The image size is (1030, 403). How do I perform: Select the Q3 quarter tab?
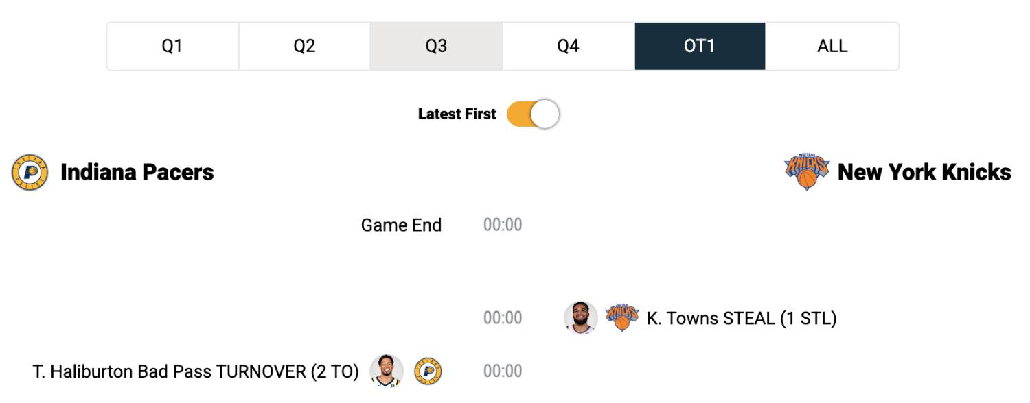click(x=436, y=46)
